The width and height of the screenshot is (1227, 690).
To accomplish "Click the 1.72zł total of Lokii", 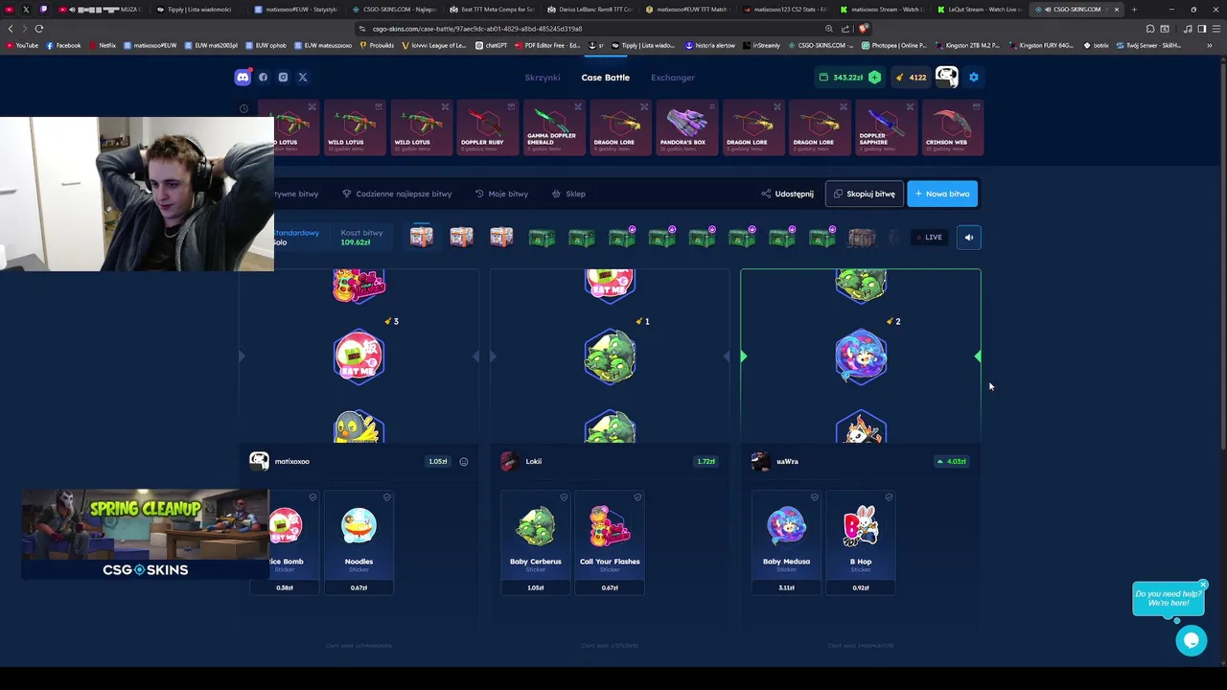I will (x=706, y=462).
